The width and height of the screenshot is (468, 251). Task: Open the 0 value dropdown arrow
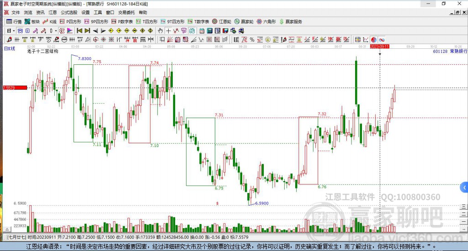(55, 31)
